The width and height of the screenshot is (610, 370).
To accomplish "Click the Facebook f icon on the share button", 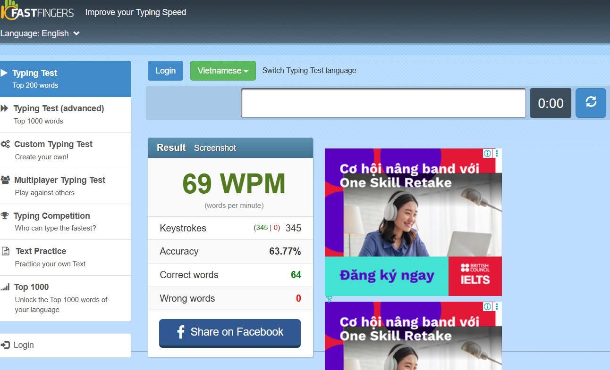I will click(x=180, y=332).
